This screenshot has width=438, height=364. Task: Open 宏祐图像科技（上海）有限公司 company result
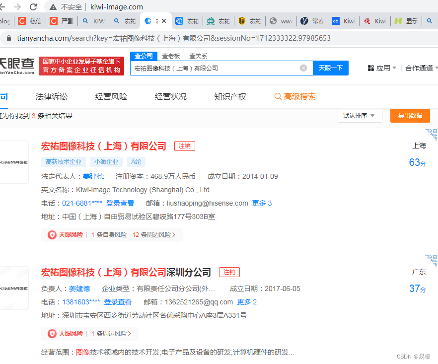[x=104, y=146]
